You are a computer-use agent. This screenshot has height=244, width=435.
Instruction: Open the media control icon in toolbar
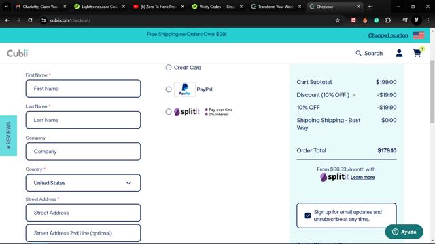[x=405, y=20]
